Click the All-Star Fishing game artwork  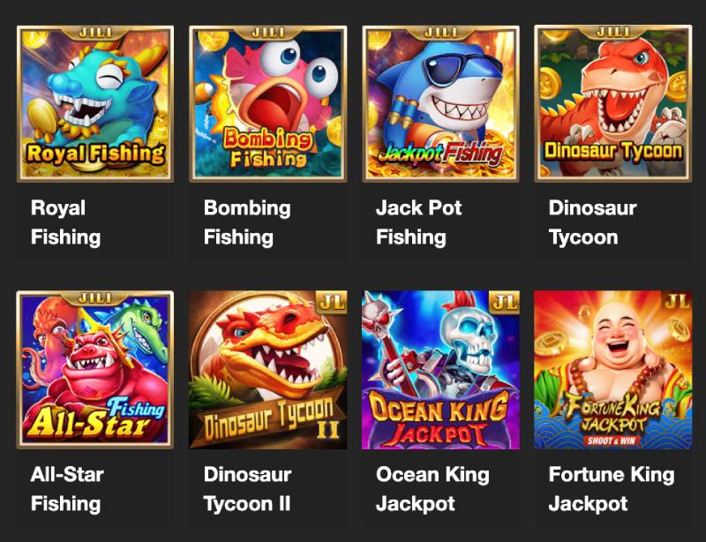[x=95, y=370]
